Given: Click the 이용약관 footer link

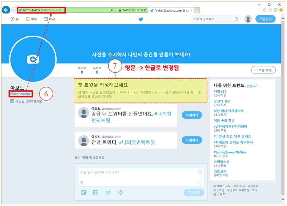Looking at the screenshot, I should tap(219, 190).
